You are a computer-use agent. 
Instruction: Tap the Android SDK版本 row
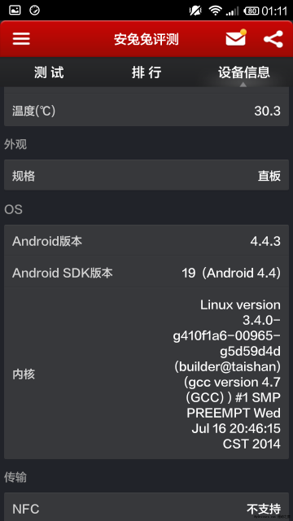pos(146,273)
